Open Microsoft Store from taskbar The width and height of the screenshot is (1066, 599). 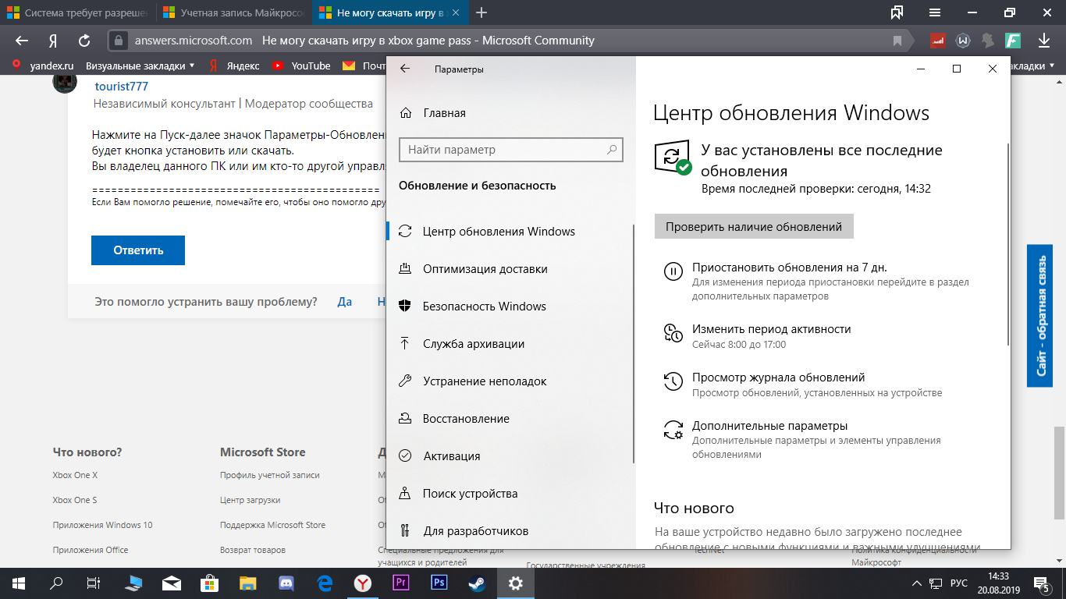209,583
